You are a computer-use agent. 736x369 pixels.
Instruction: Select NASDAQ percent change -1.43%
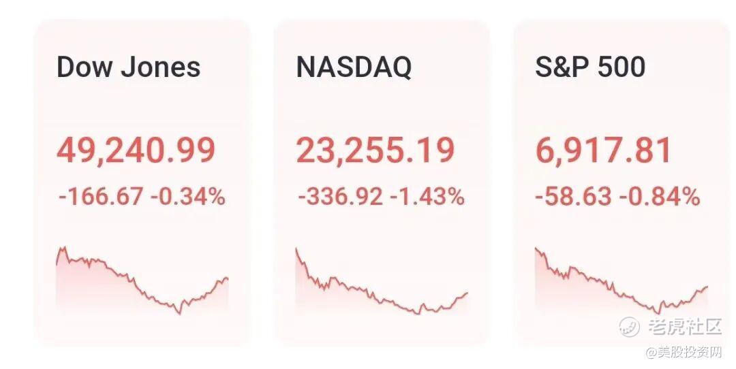[427, 197]
